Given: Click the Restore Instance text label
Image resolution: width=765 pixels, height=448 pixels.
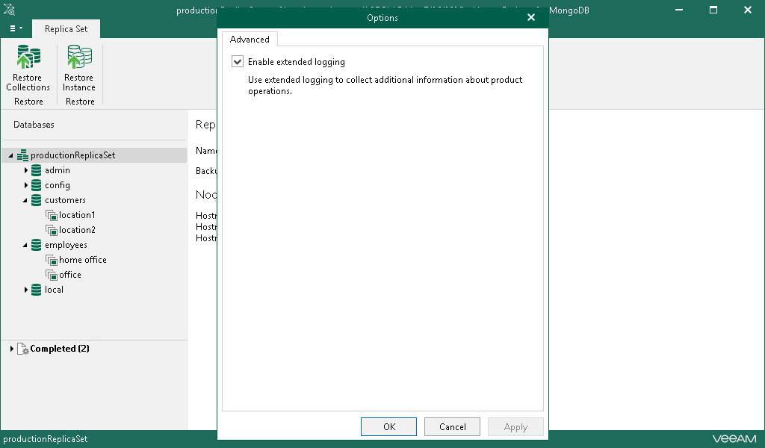Looking at the screenshot, I should [x=79, y=82].
